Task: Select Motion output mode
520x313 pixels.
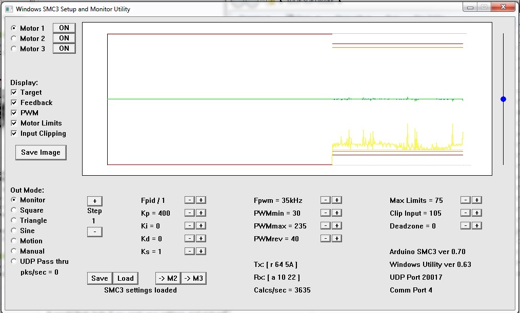Action: click(14, 241)
